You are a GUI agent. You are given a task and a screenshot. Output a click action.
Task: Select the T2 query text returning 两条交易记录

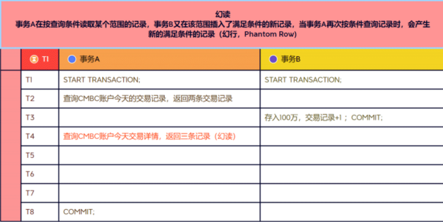click(148, 98)
